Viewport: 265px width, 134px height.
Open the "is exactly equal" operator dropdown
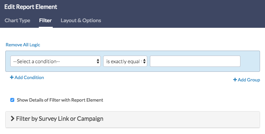(123, 61)
